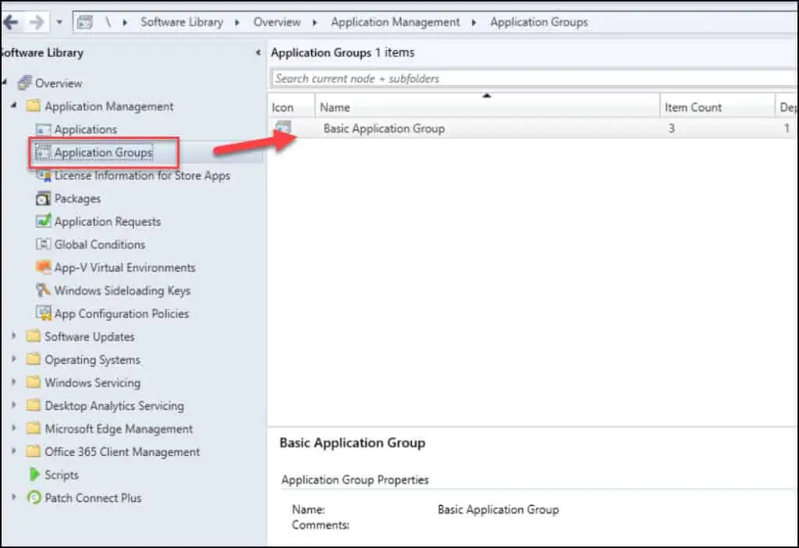
Task: Click the Application Groups node icon
Action: [43, 152]
